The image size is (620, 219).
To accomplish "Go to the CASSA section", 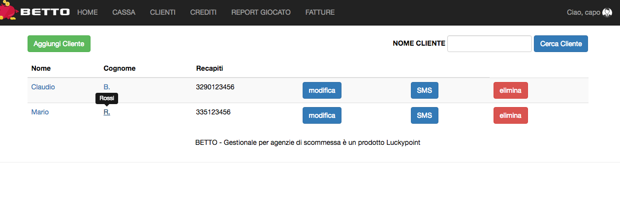I will (124, 12).
